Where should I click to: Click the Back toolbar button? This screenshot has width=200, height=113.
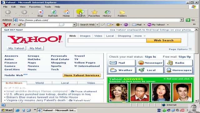pyautogui.click(x=8, y=13)
